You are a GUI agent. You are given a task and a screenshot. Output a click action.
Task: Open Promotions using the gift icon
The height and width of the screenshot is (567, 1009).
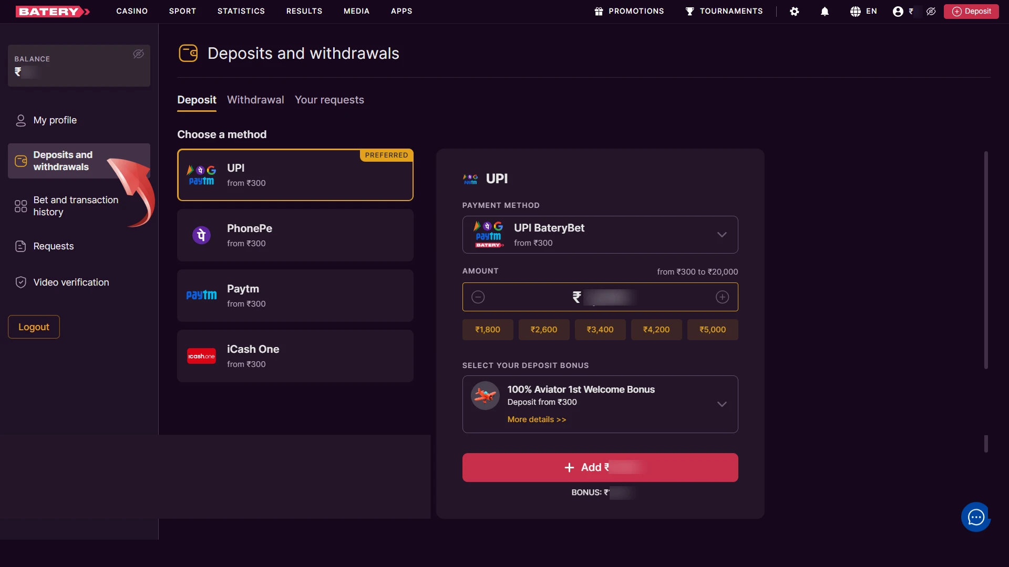(599, 11)
